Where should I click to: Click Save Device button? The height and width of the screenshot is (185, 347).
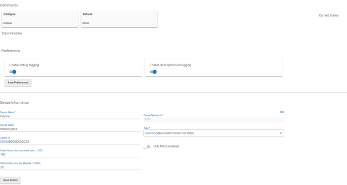pyautogui.click(x=11, y=180)
